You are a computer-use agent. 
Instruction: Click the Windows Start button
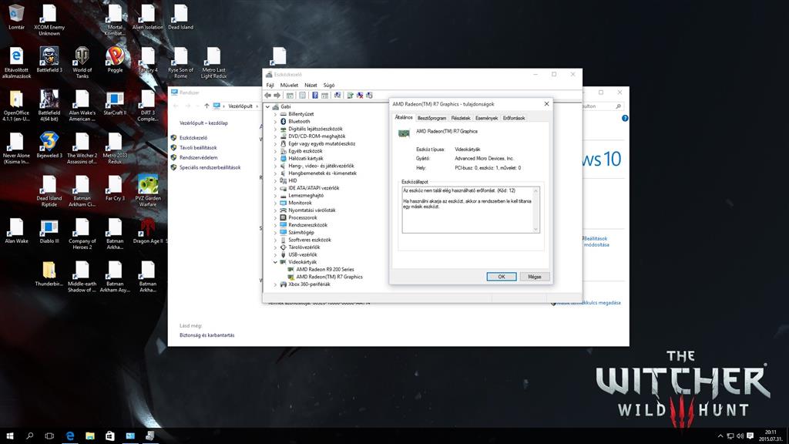(x=9, y=436)
